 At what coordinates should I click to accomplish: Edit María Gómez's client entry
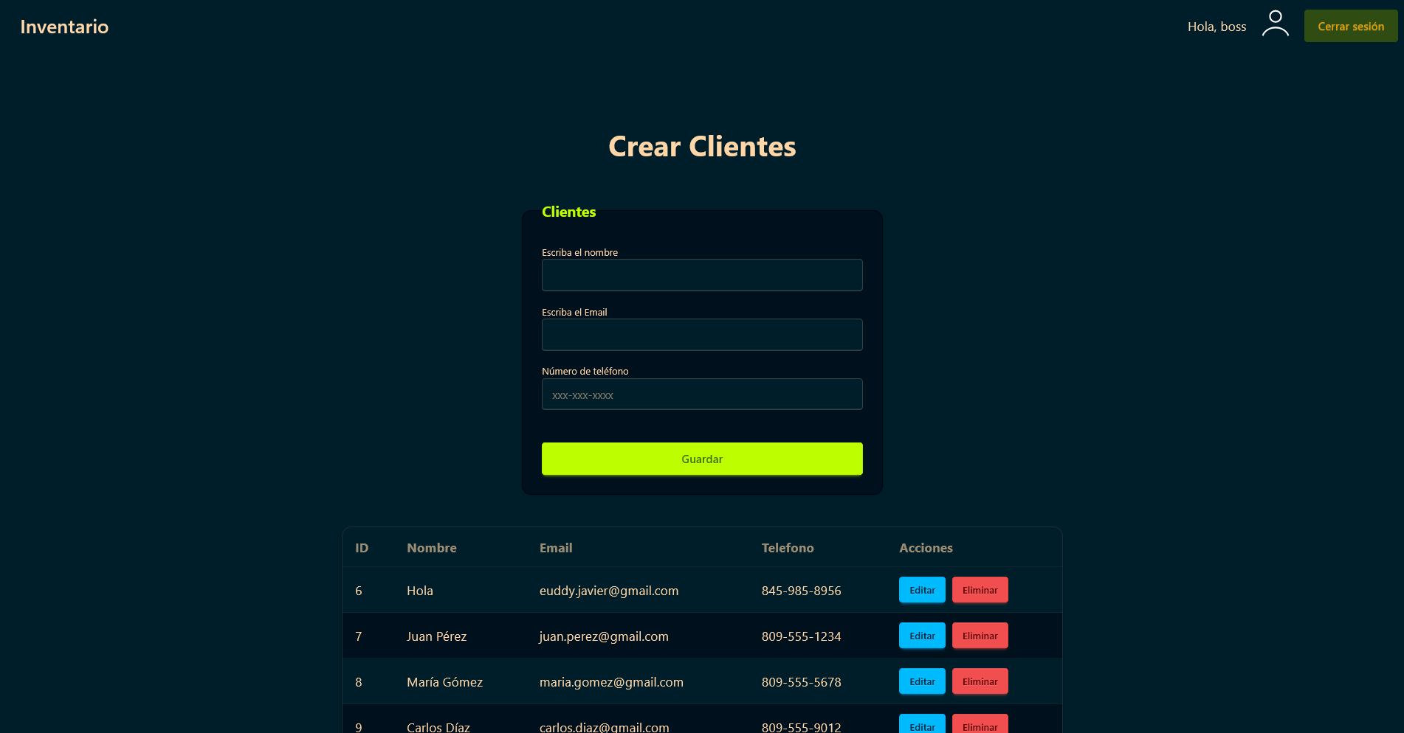click(x=921, y=681)
